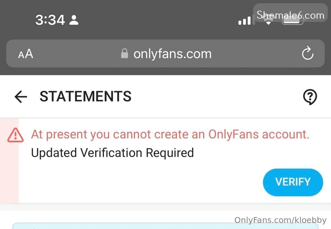
Task: Tap the STATEMENTS page heading
Action: click(x=86, y=96)
